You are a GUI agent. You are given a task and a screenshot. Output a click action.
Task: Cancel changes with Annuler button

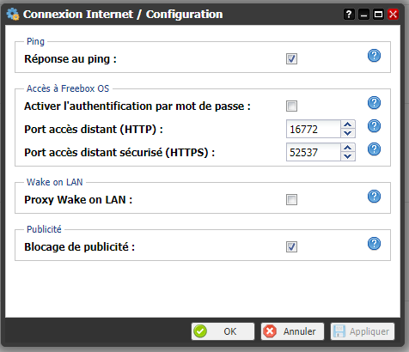tap(292, 331)
